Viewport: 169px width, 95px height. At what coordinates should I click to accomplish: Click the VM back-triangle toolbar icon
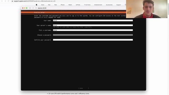36,8
